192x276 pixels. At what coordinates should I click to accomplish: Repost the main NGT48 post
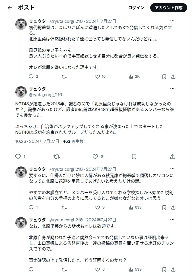click(x=57, y=156)
